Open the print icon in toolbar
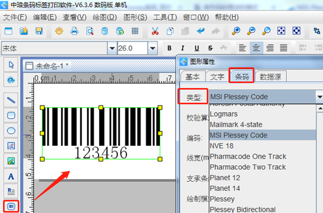323x213 pixels. pos(75,31)
